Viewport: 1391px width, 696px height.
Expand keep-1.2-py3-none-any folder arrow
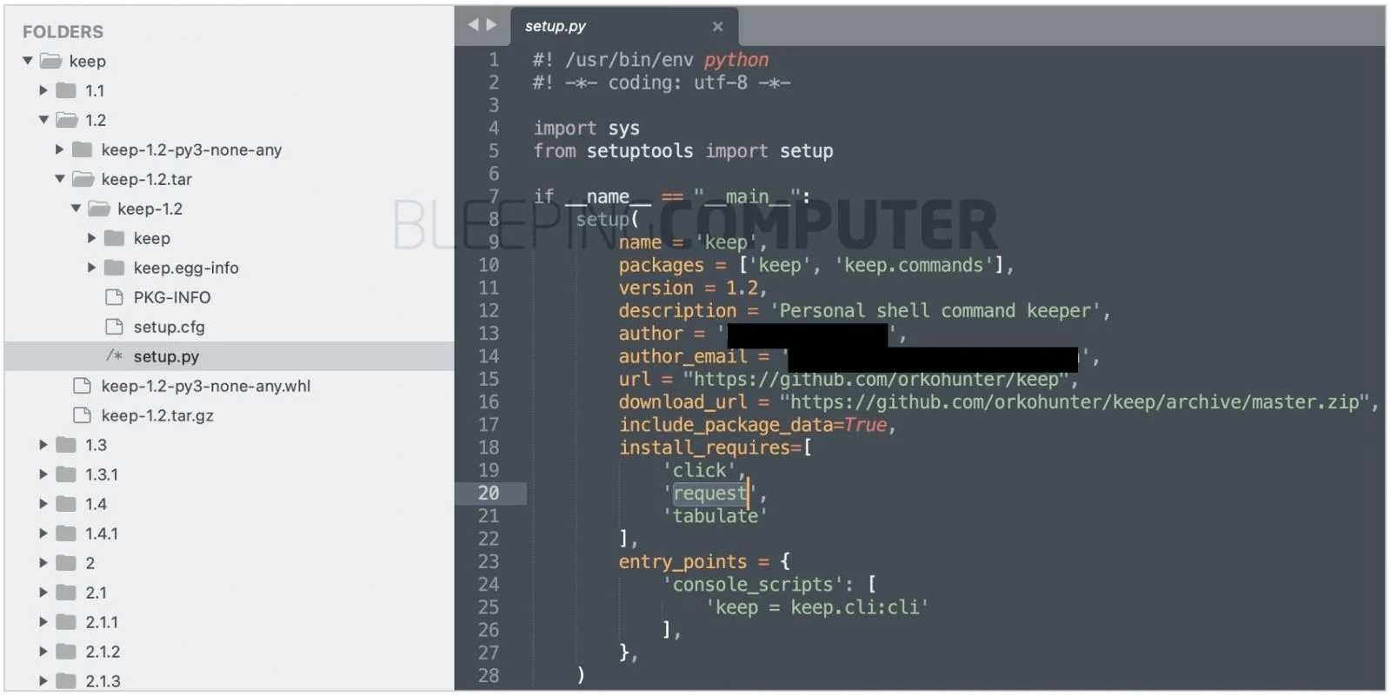pos(59,149)
